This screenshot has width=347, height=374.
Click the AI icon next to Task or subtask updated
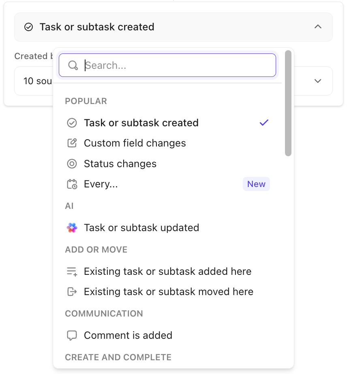click(72, 227)
